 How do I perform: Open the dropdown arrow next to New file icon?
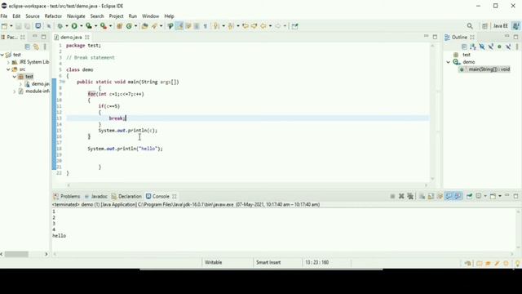[11, 26]
